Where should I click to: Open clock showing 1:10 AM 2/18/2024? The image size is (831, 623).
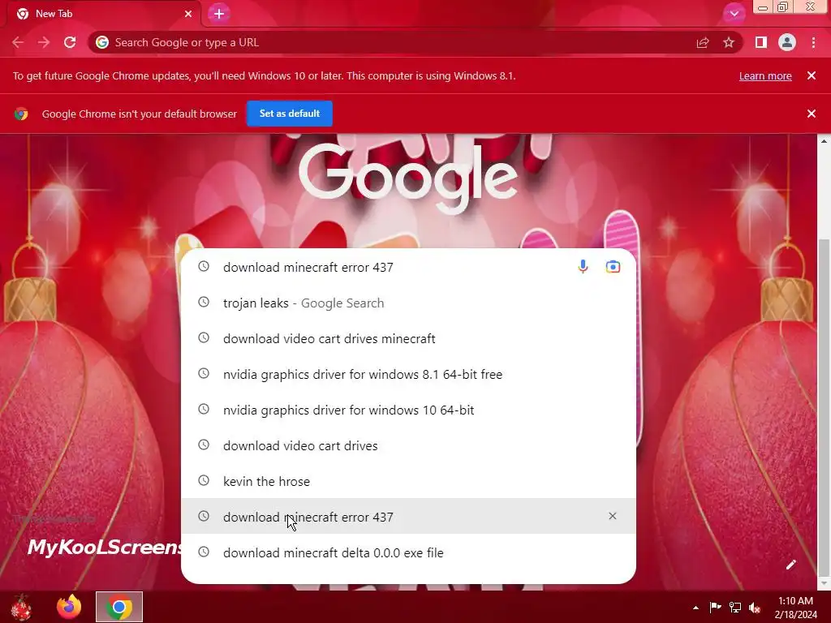tap(795, 607)
